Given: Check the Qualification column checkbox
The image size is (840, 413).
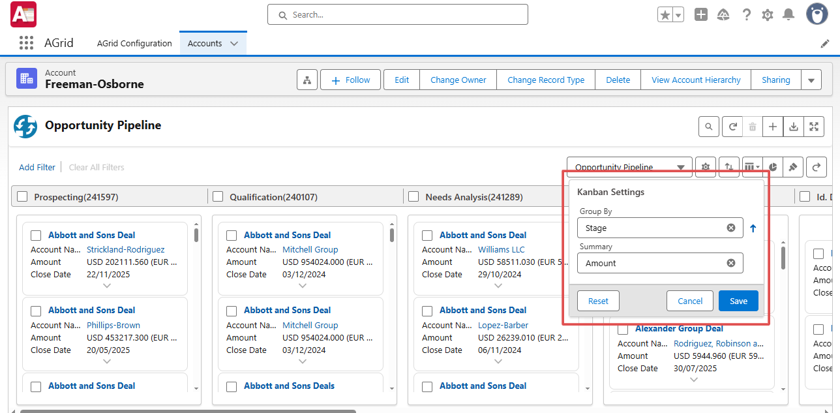Looking at the screenshot, I should 218,196.
